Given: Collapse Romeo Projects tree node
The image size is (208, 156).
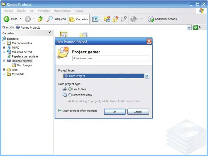Looking at the screenshot, I should point(4,61).
